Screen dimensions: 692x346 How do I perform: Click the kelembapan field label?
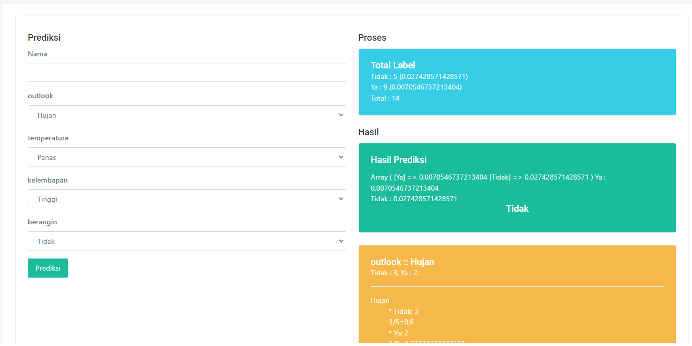click(47, 180)
